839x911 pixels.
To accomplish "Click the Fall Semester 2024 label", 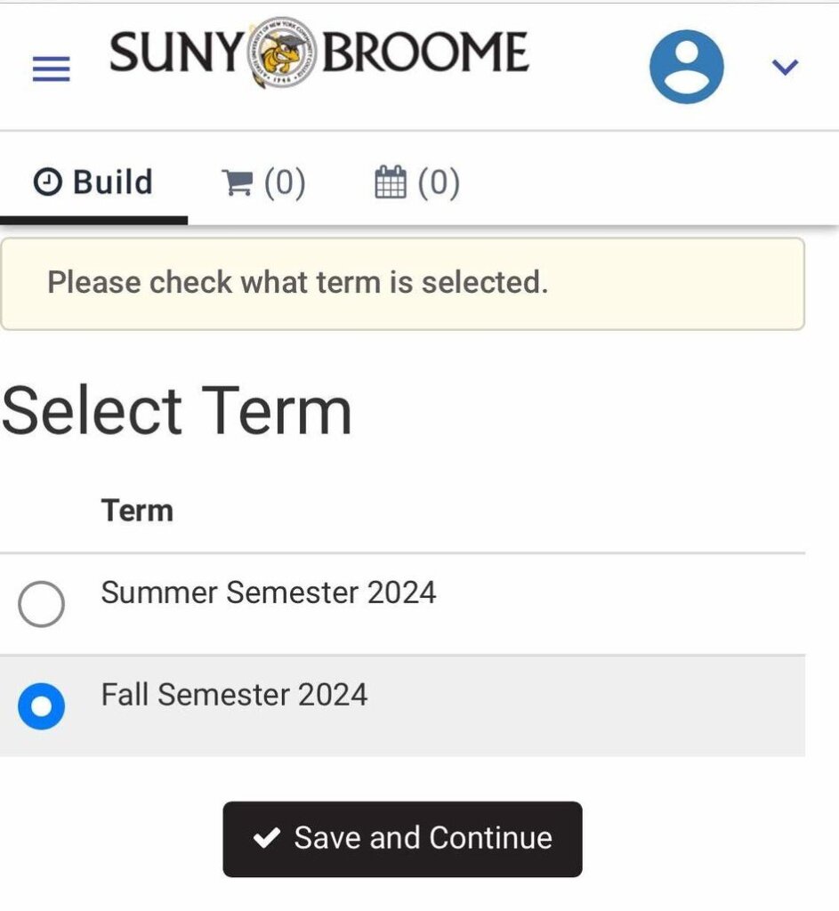I will (234, 695).
